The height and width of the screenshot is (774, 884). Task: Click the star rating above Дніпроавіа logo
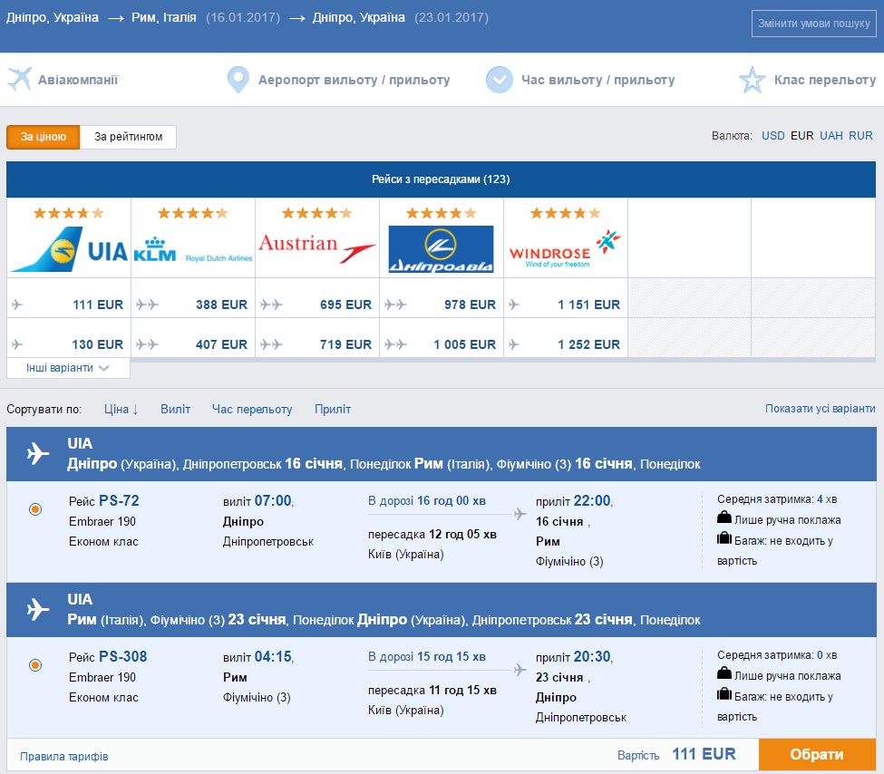tap(441, 213)
